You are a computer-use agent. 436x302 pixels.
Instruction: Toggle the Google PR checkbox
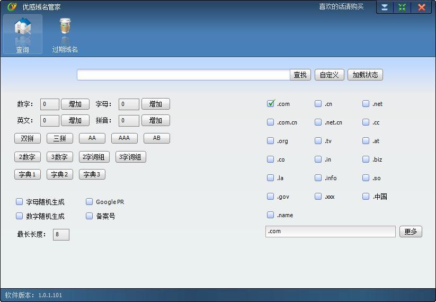[90, 202]
